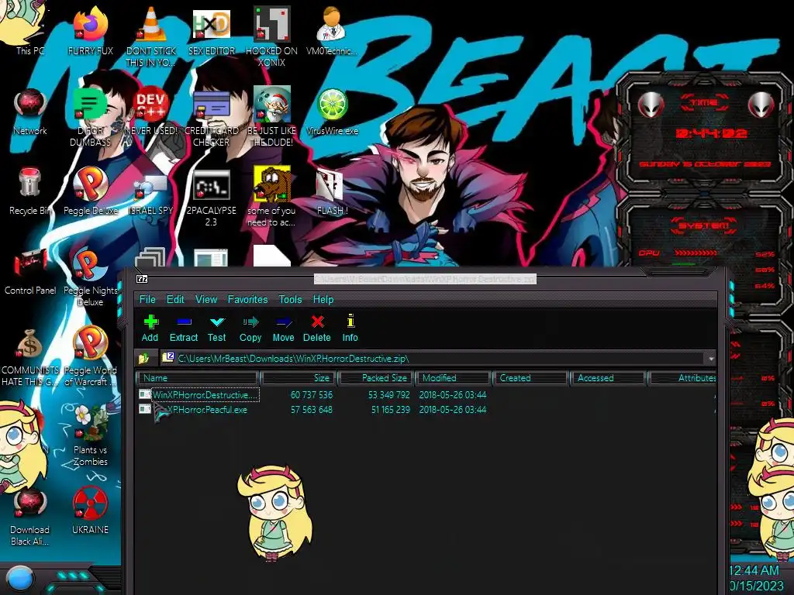
Task: Select the SEX EDITOR HxD icon
Action: (211, 31)
